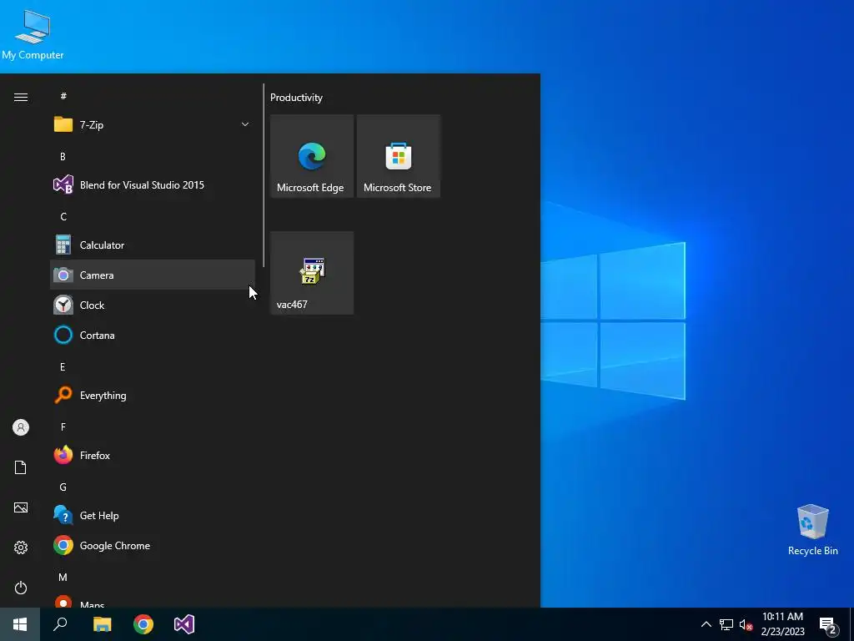Expand the 7-Zip folder chevron
Image resolution: width=854 pixels, height=641 pixels.
(x=245, y=125)
